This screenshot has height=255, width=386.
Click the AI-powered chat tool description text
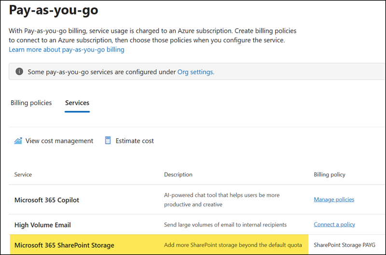pyautogui.click(x=222, y=200)
